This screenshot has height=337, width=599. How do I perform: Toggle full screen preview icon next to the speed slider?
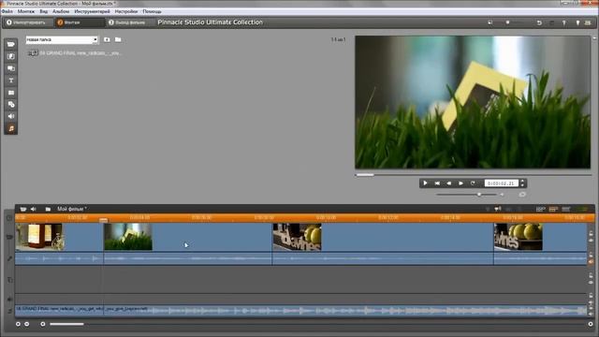coord(522,195)
